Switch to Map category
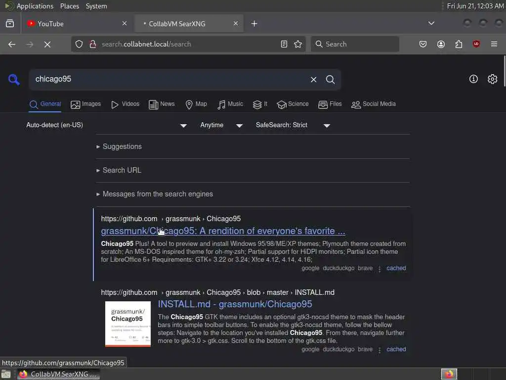Image resolution: width=506 pixels, height=380 pixels. point(196,104)
